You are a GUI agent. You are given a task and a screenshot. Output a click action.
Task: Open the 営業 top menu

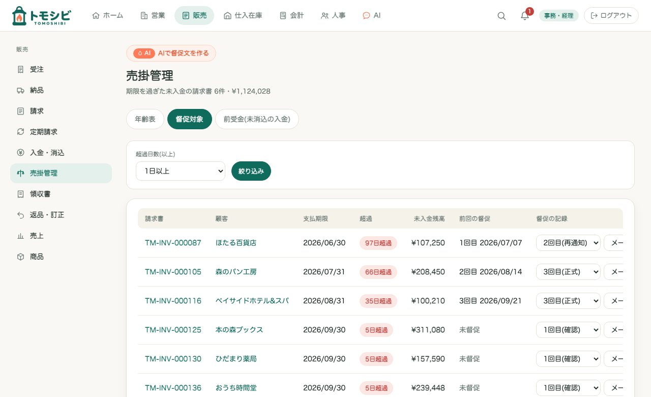[x=153, y=16]
